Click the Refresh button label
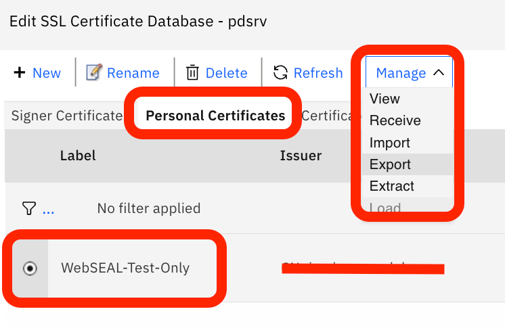Image resolution: width=505 pixels, height=326 pixels. 318,73
